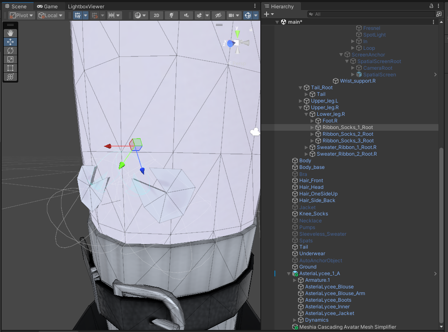
Task: Click the Hierarchy add (+) button
Action: coord(267,14)
